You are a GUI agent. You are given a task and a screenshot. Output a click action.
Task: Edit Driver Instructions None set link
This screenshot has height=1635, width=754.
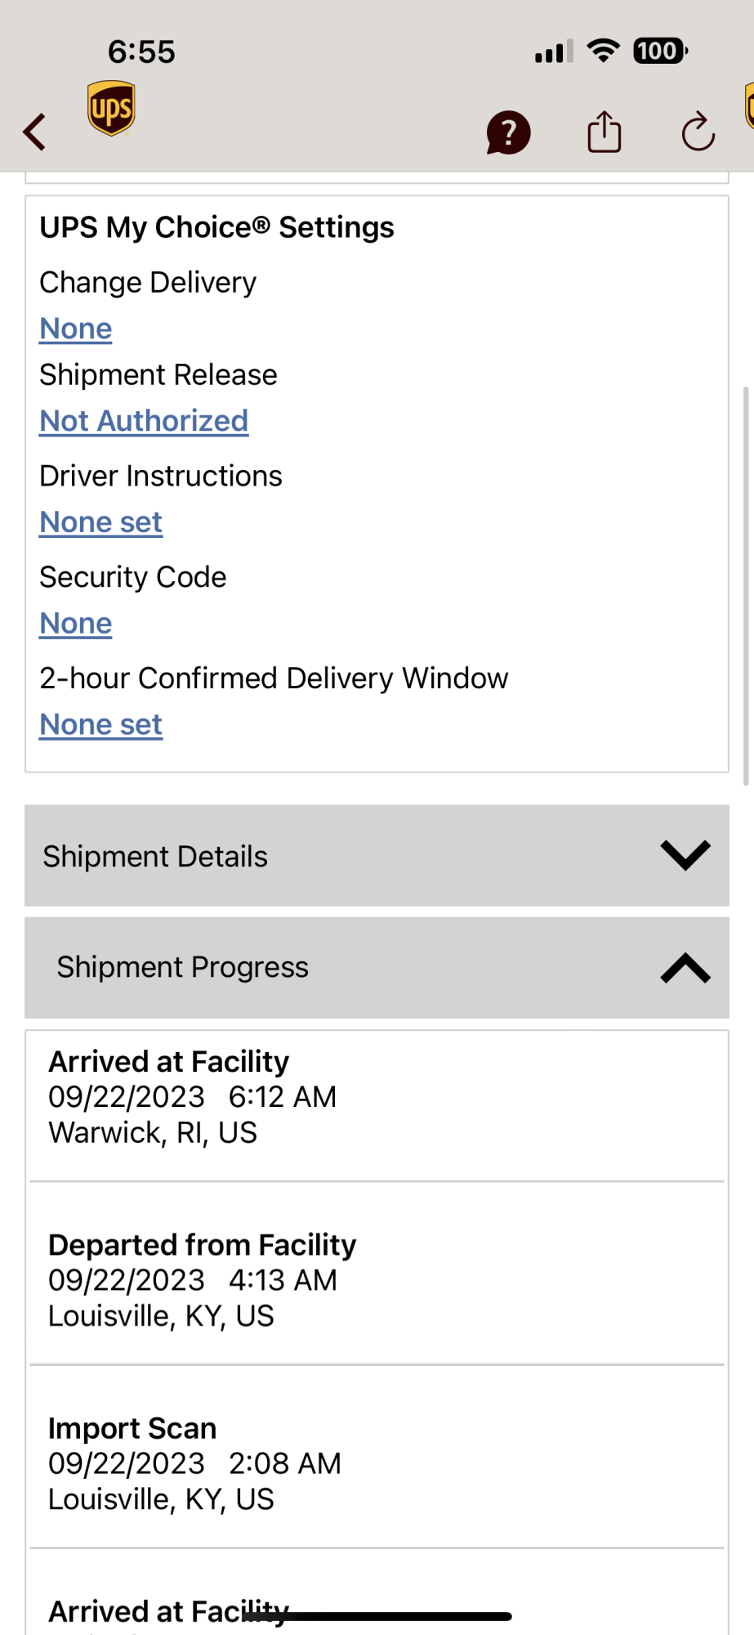tap(101, 522)
